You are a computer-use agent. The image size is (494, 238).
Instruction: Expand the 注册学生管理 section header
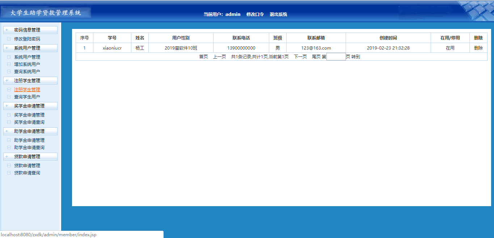(27, 81)
